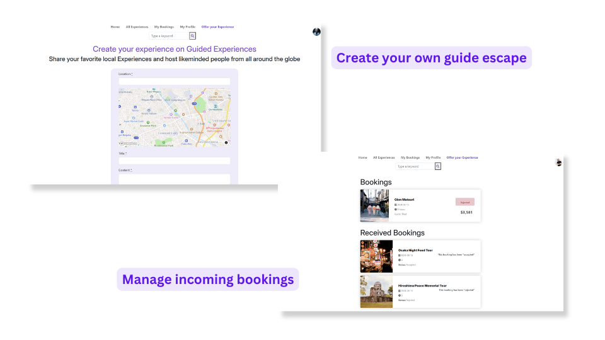
Task: Click guests icon of Osaka Night Food Tour
Action: [400, 260]
